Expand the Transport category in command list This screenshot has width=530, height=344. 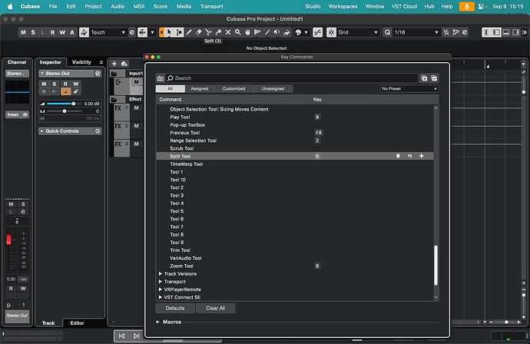[161, 282]
